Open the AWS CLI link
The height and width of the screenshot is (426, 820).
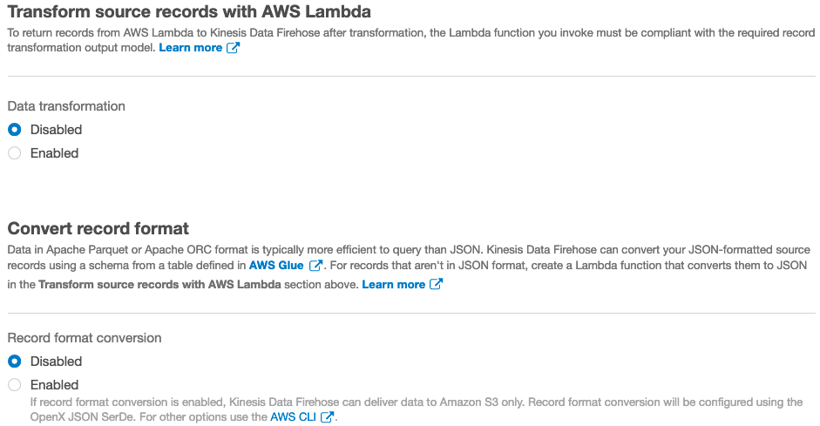click(293, 417)
